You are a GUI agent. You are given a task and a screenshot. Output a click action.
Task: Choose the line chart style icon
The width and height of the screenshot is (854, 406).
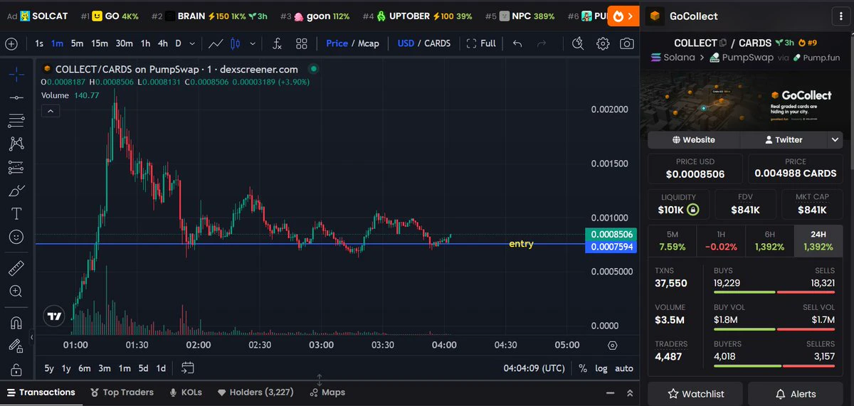coord(216,43)
